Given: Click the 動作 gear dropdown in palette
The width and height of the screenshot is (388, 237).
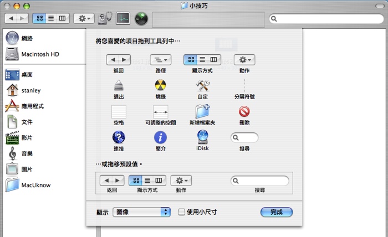Looking at the screenshot, I should point(244,60).
